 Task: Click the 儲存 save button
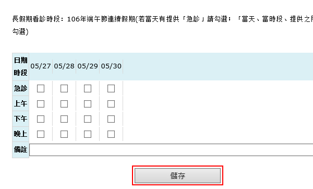point(177,175)
